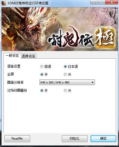Click the disabled maximize button

tap(101, 2)
